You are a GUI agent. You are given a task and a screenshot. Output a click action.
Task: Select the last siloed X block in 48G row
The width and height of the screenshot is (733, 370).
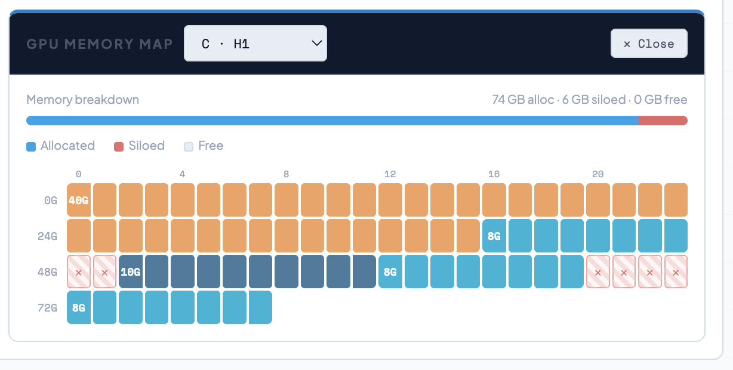(x=676, y=272)
